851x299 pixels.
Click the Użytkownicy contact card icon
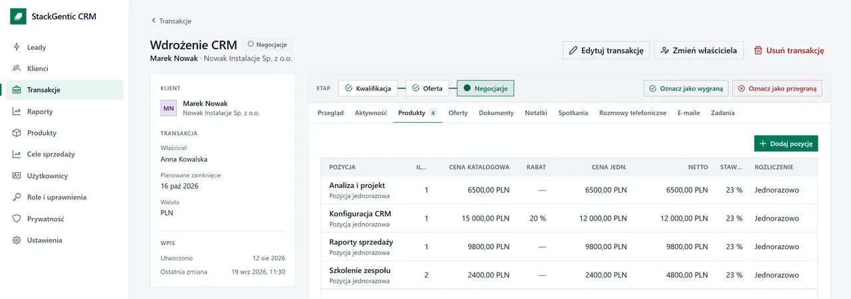click(17, 176)
